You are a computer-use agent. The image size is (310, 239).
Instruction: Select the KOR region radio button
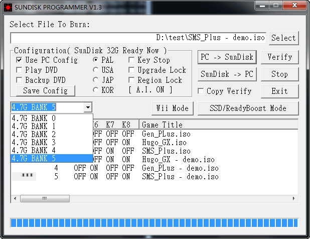click(x=96, y=90)
